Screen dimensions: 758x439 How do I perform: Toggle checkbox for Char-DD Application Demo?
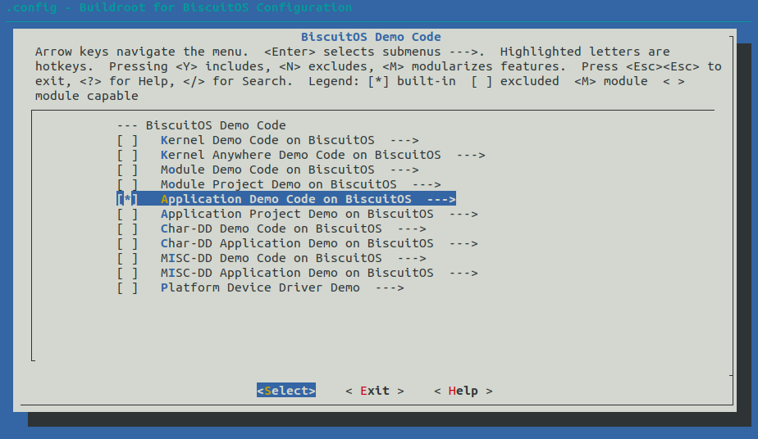[127, 243]
